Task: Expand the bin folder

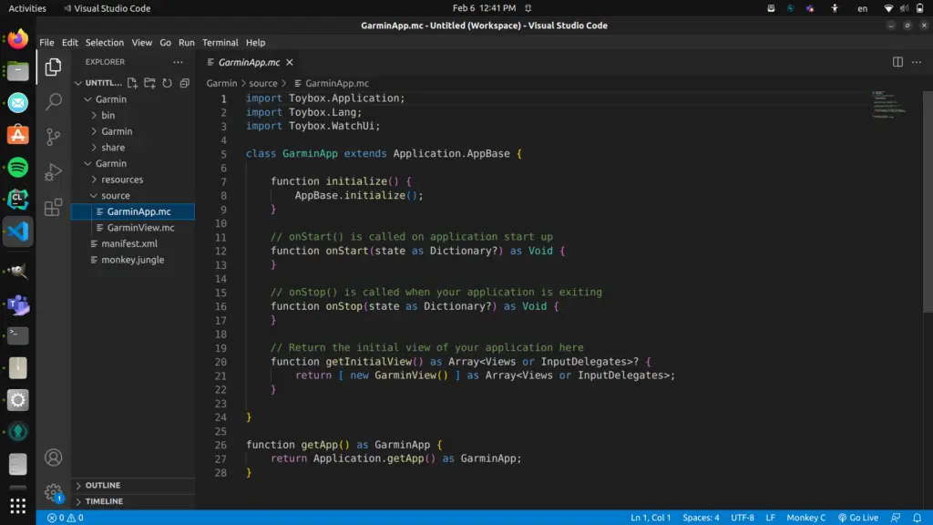Action: click(x=94, y=115)
